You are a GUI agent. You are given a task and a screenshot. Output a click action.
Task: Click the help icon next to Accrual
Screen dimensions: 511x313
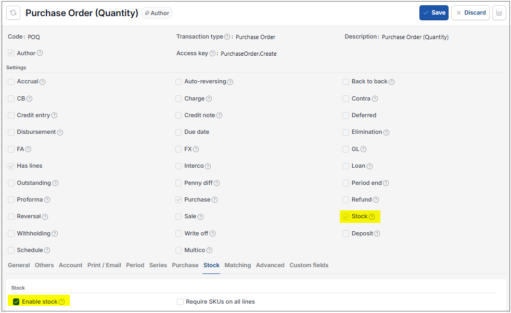tap(42, 82)
